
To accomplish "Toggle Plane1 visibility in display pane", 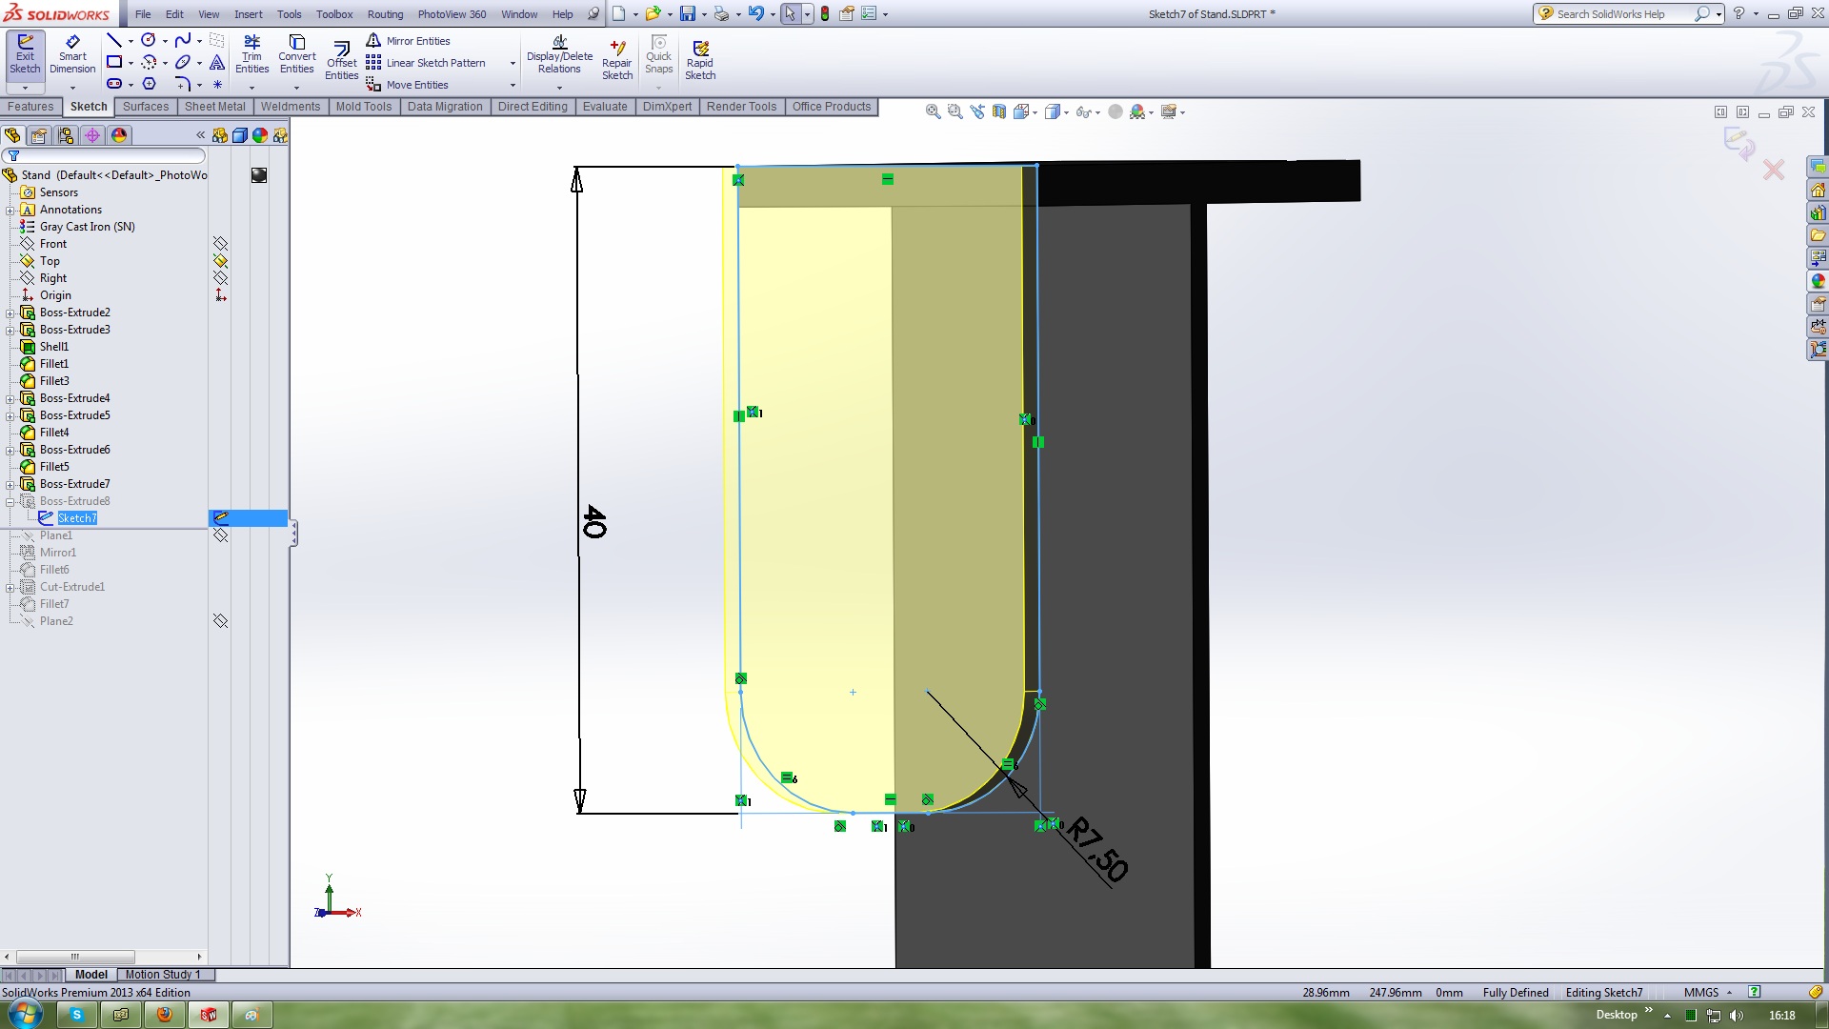I will click(x=220, y=535).
